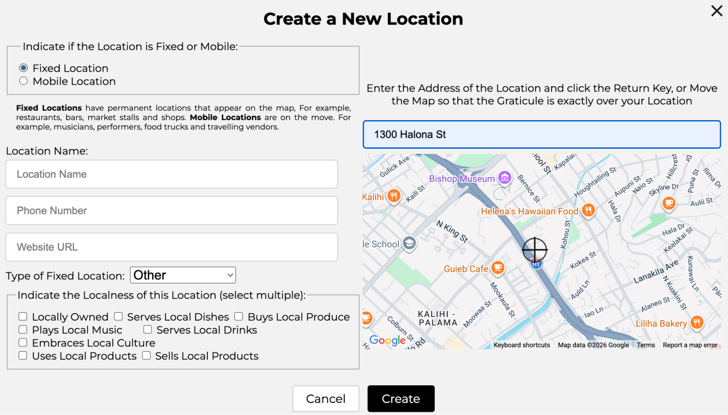Close the Create a New Location dialog
This screenshot has width=728, height=415.
tap(716, 11)
